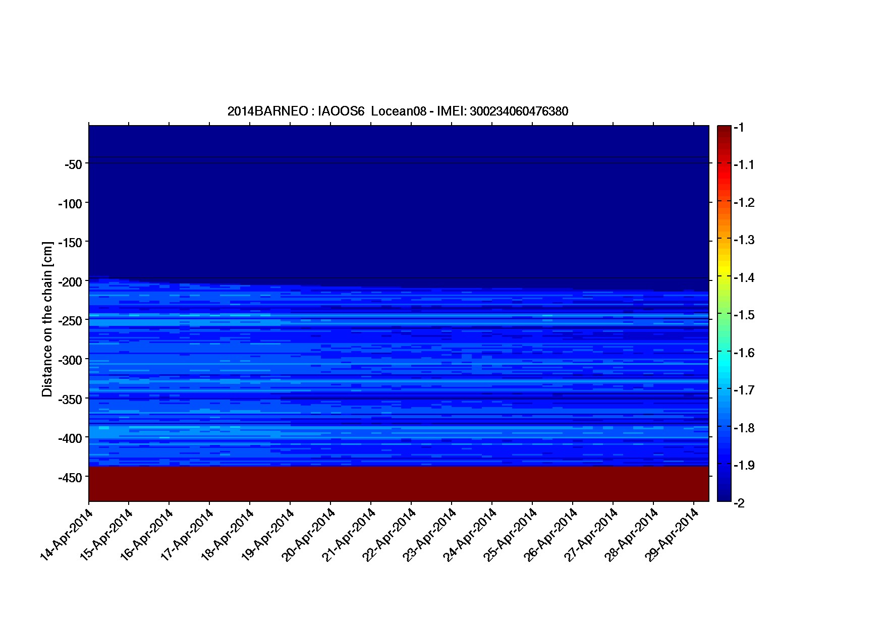Screen dimensions: 886x627
Task: Click the -450 y-axis tick label
Action: pyautogui.click(x=70, y=478)
